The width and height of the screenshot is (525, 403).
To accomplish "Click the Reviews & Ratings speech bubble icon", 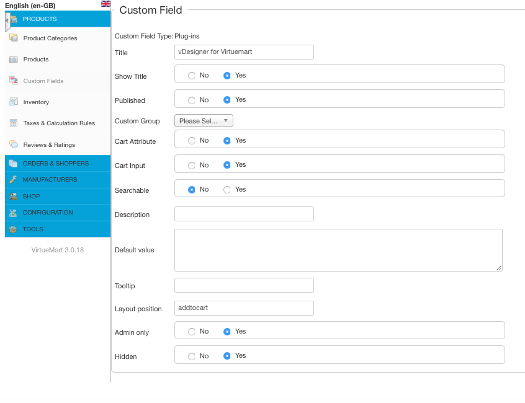I will [14, 144].
